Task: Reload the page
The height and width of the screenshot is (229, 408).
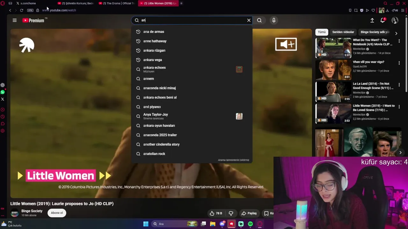Action: click(x=21, y=10)
